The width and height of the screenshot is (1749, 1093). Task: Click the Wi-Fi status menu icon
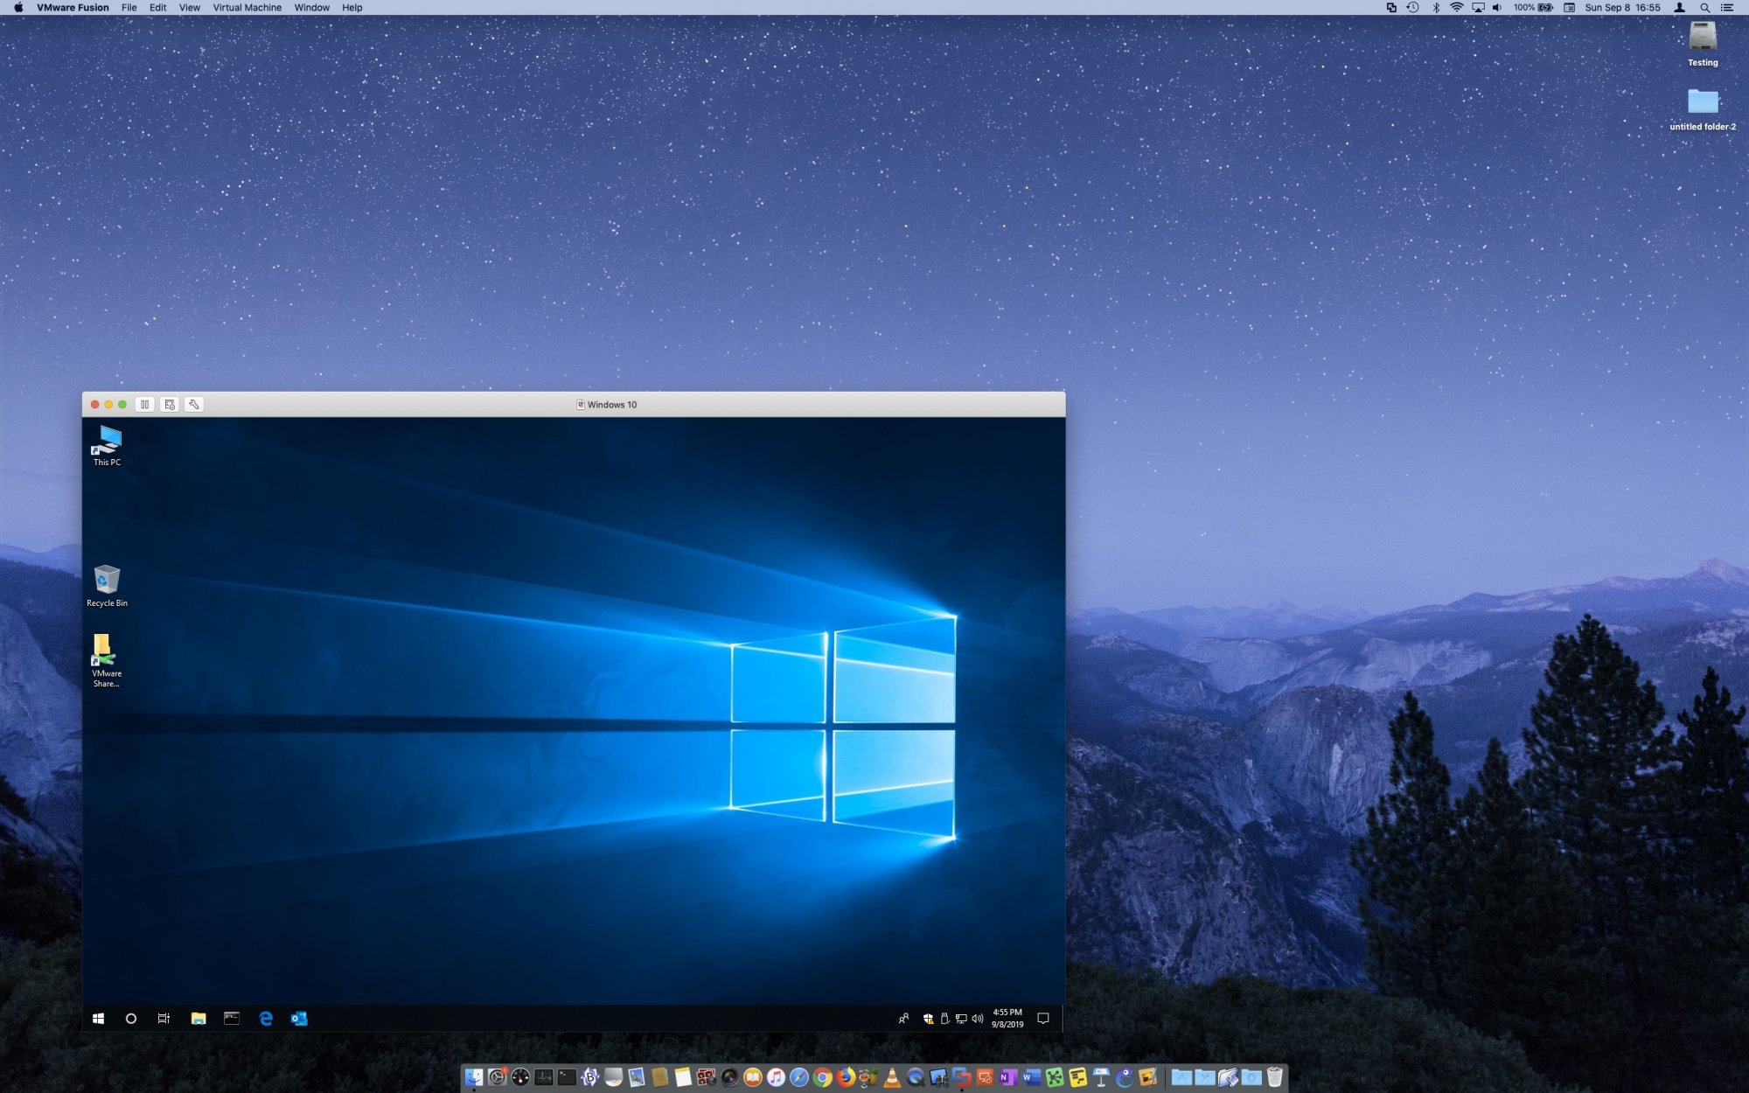[1456, 8]
